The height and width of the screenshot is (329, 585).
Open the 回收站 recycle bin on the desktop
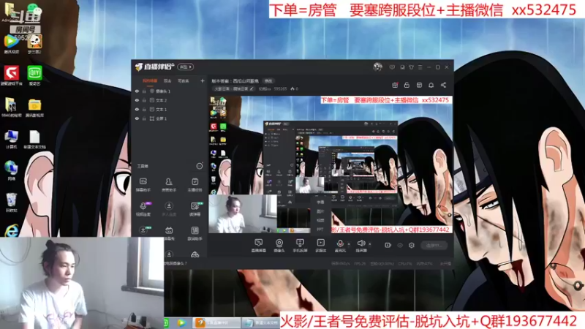[11, 203]
